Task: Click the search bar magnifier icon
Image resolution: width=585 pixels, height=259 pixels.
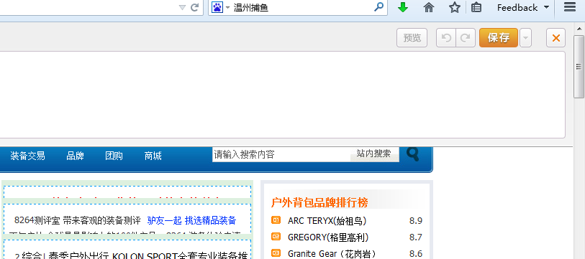Action: (378, 7)
